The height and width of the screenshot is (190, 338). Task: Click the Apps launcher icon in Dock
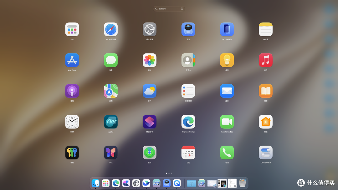[106, 183]
